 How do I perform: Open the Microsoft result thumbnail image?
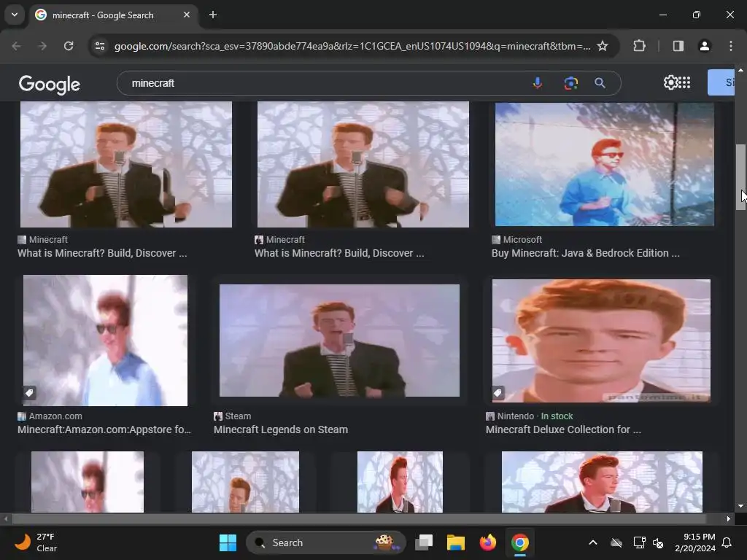[604, 164]
